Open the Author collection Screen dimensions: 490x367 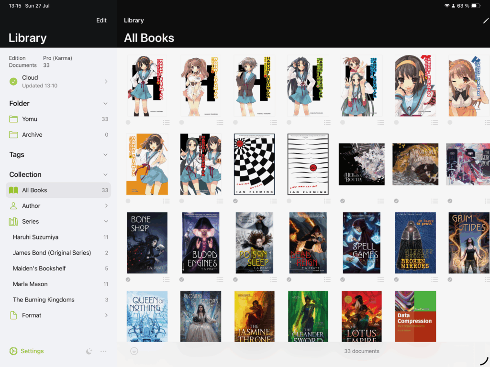(x=58, y=205)
